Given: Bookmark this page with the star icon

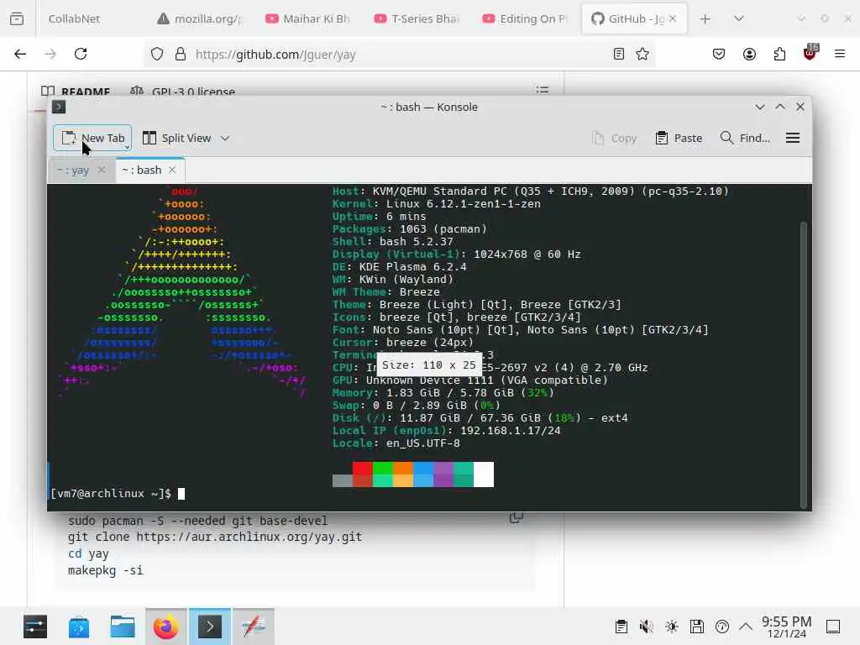Looking at the screenshot, I should 642,54.
